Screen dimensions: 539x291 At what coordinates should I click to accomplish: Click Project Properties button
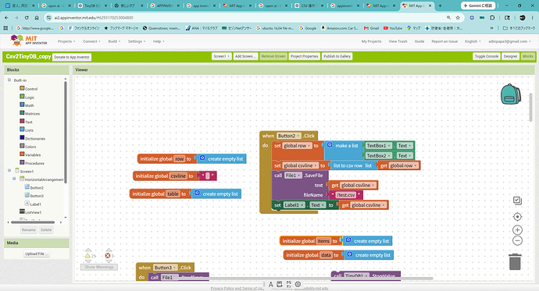(x=304, y=56)
